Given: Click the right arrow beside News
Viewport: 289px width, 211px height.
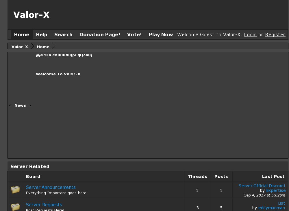Looking at the screenshot, I should pos(30,106).
